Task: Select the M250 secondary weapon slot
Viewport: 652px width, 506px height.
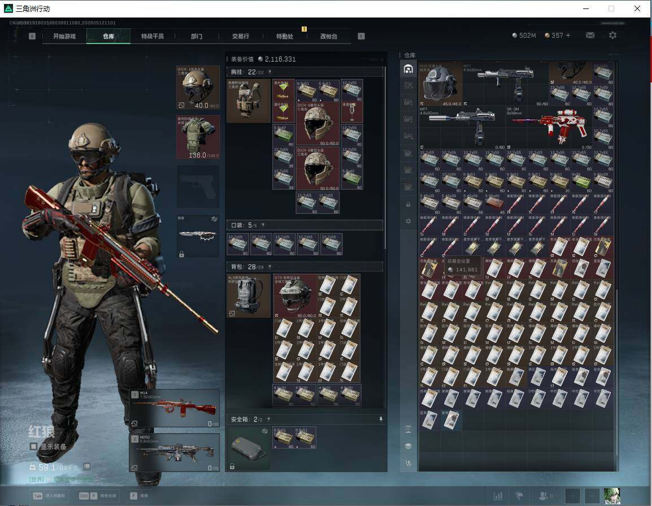Action: coord(175,452)
